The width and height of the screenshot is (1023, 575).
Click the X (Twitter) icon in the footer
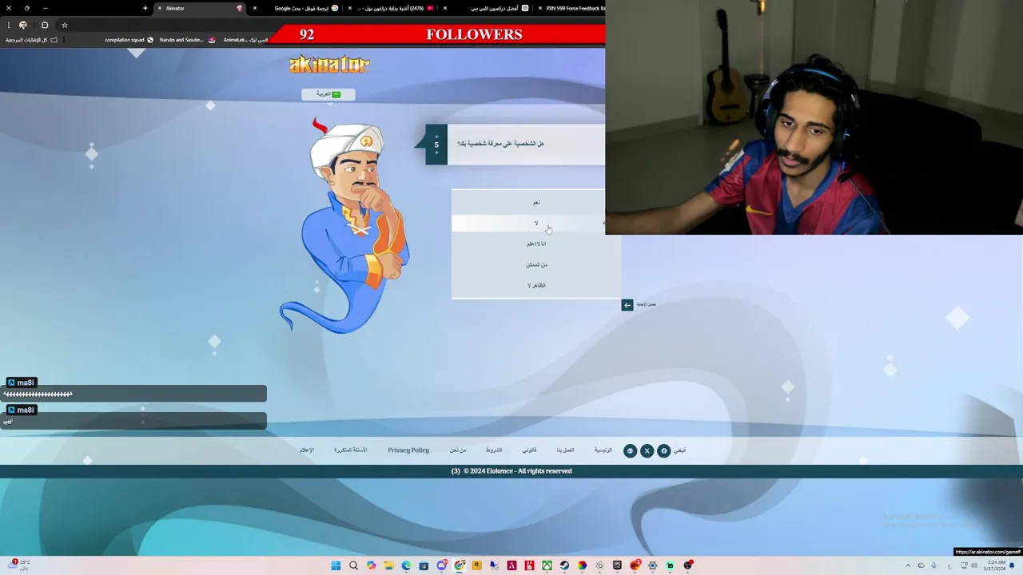tap(647, 451)
